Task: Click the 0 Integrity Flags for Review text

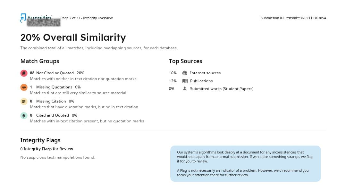Action: click(46, 149)
